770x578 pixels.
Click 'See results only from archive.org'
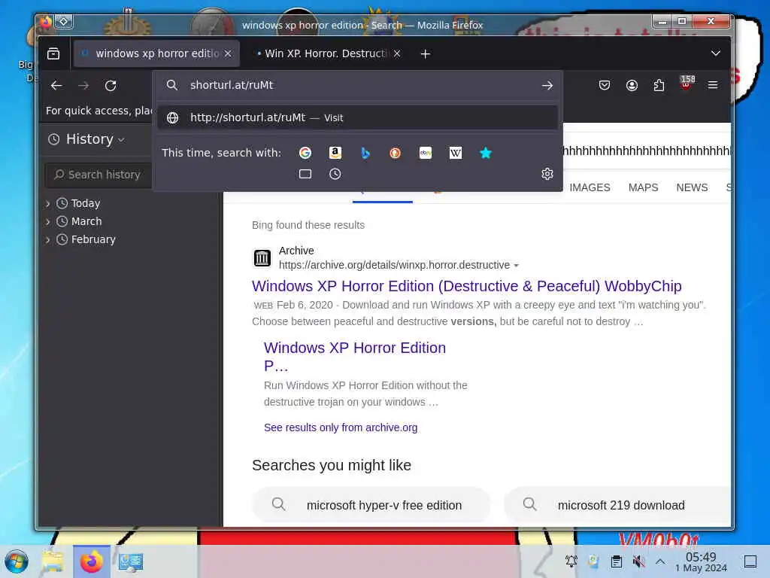click(341, 427)
